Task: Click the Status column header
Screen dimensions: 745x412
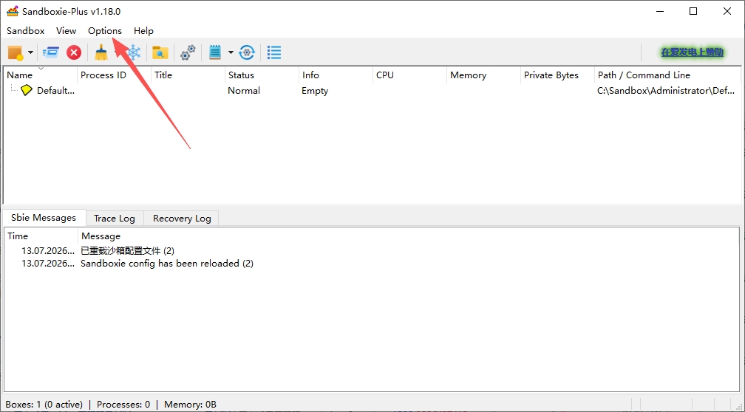Action: coord(262,75)
